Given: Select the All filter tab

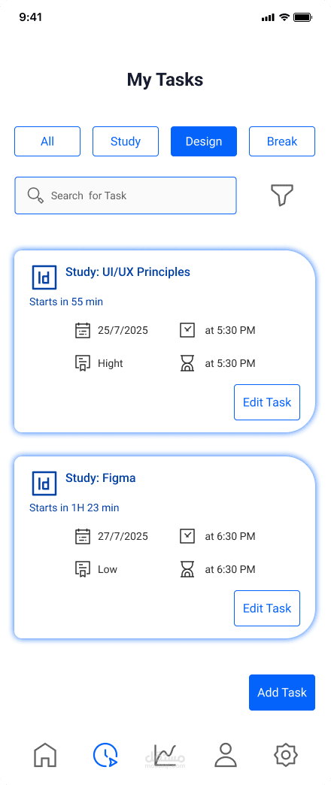Looking at the screenshot, I should click(x=47, y=141).
